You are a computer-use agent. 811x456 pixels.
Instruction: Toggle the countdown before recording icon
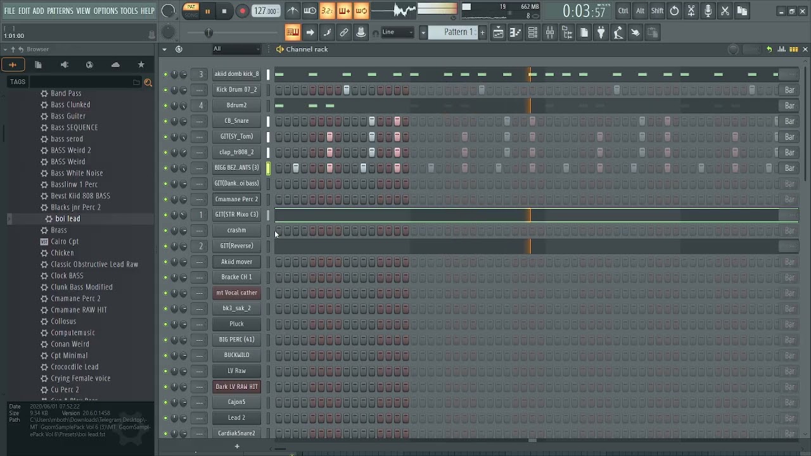pos(327,11)
